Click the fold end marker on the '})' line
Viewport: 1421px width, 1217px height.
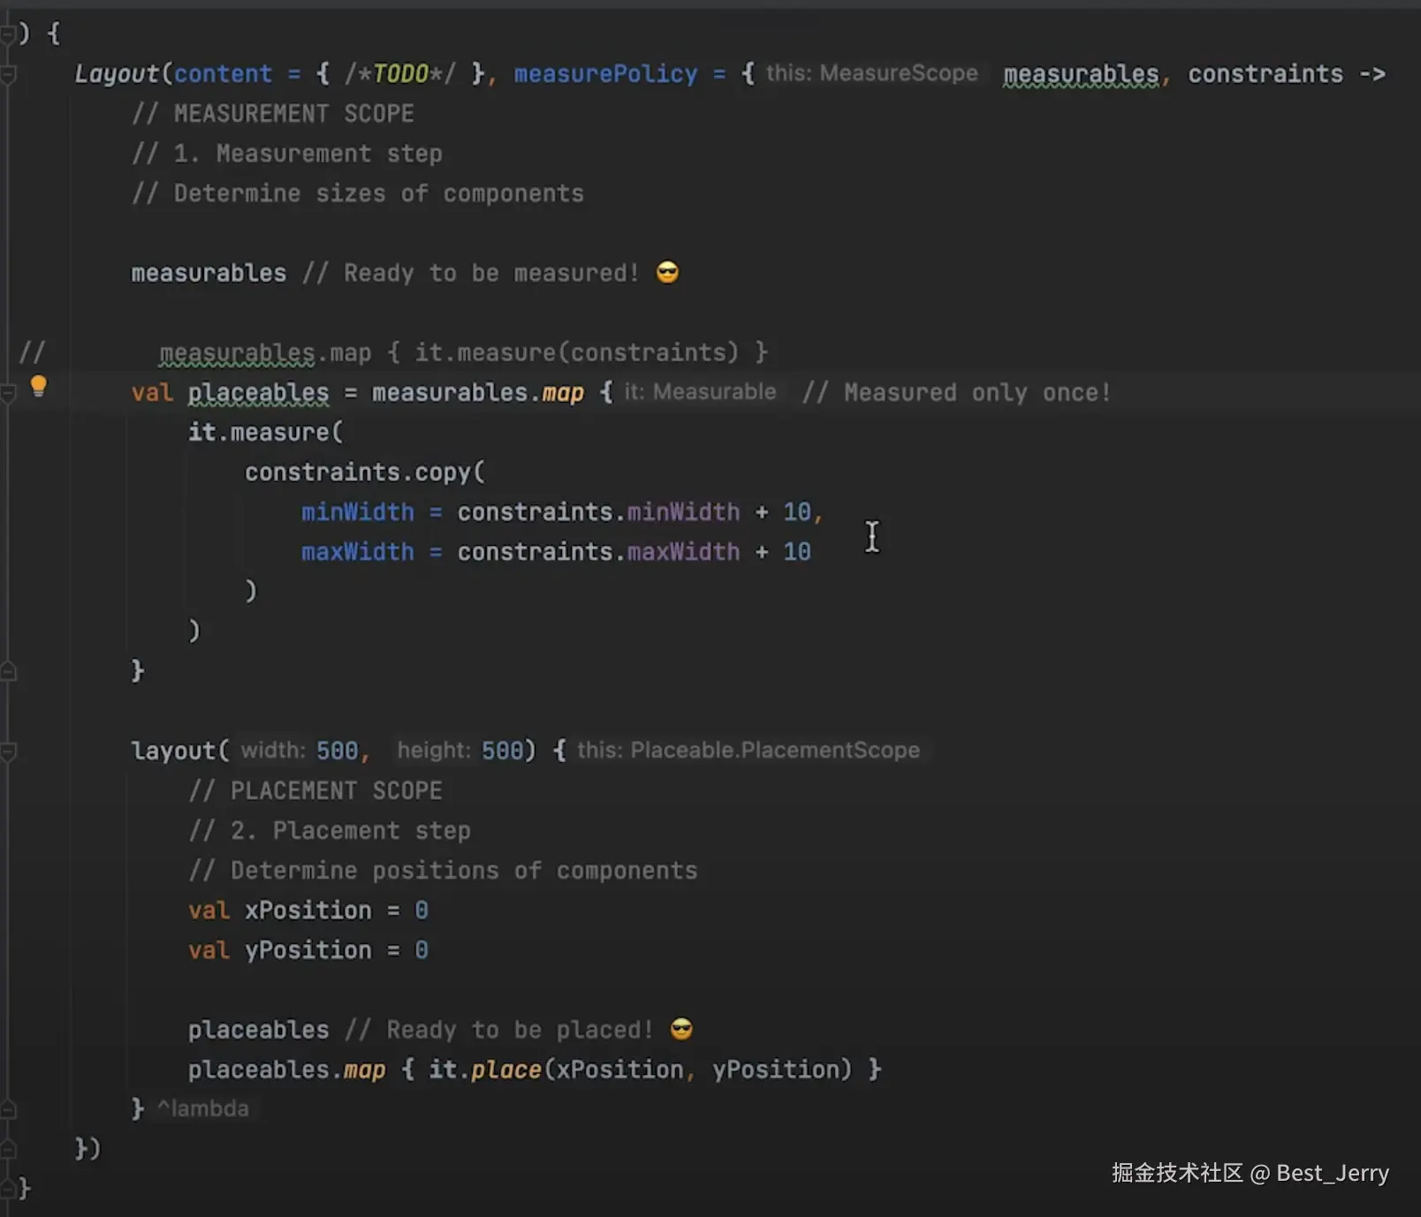9,1149
